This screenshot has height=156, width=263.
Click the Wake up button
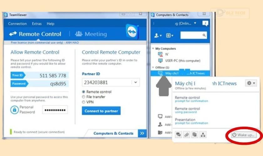(x=244, y=135)
